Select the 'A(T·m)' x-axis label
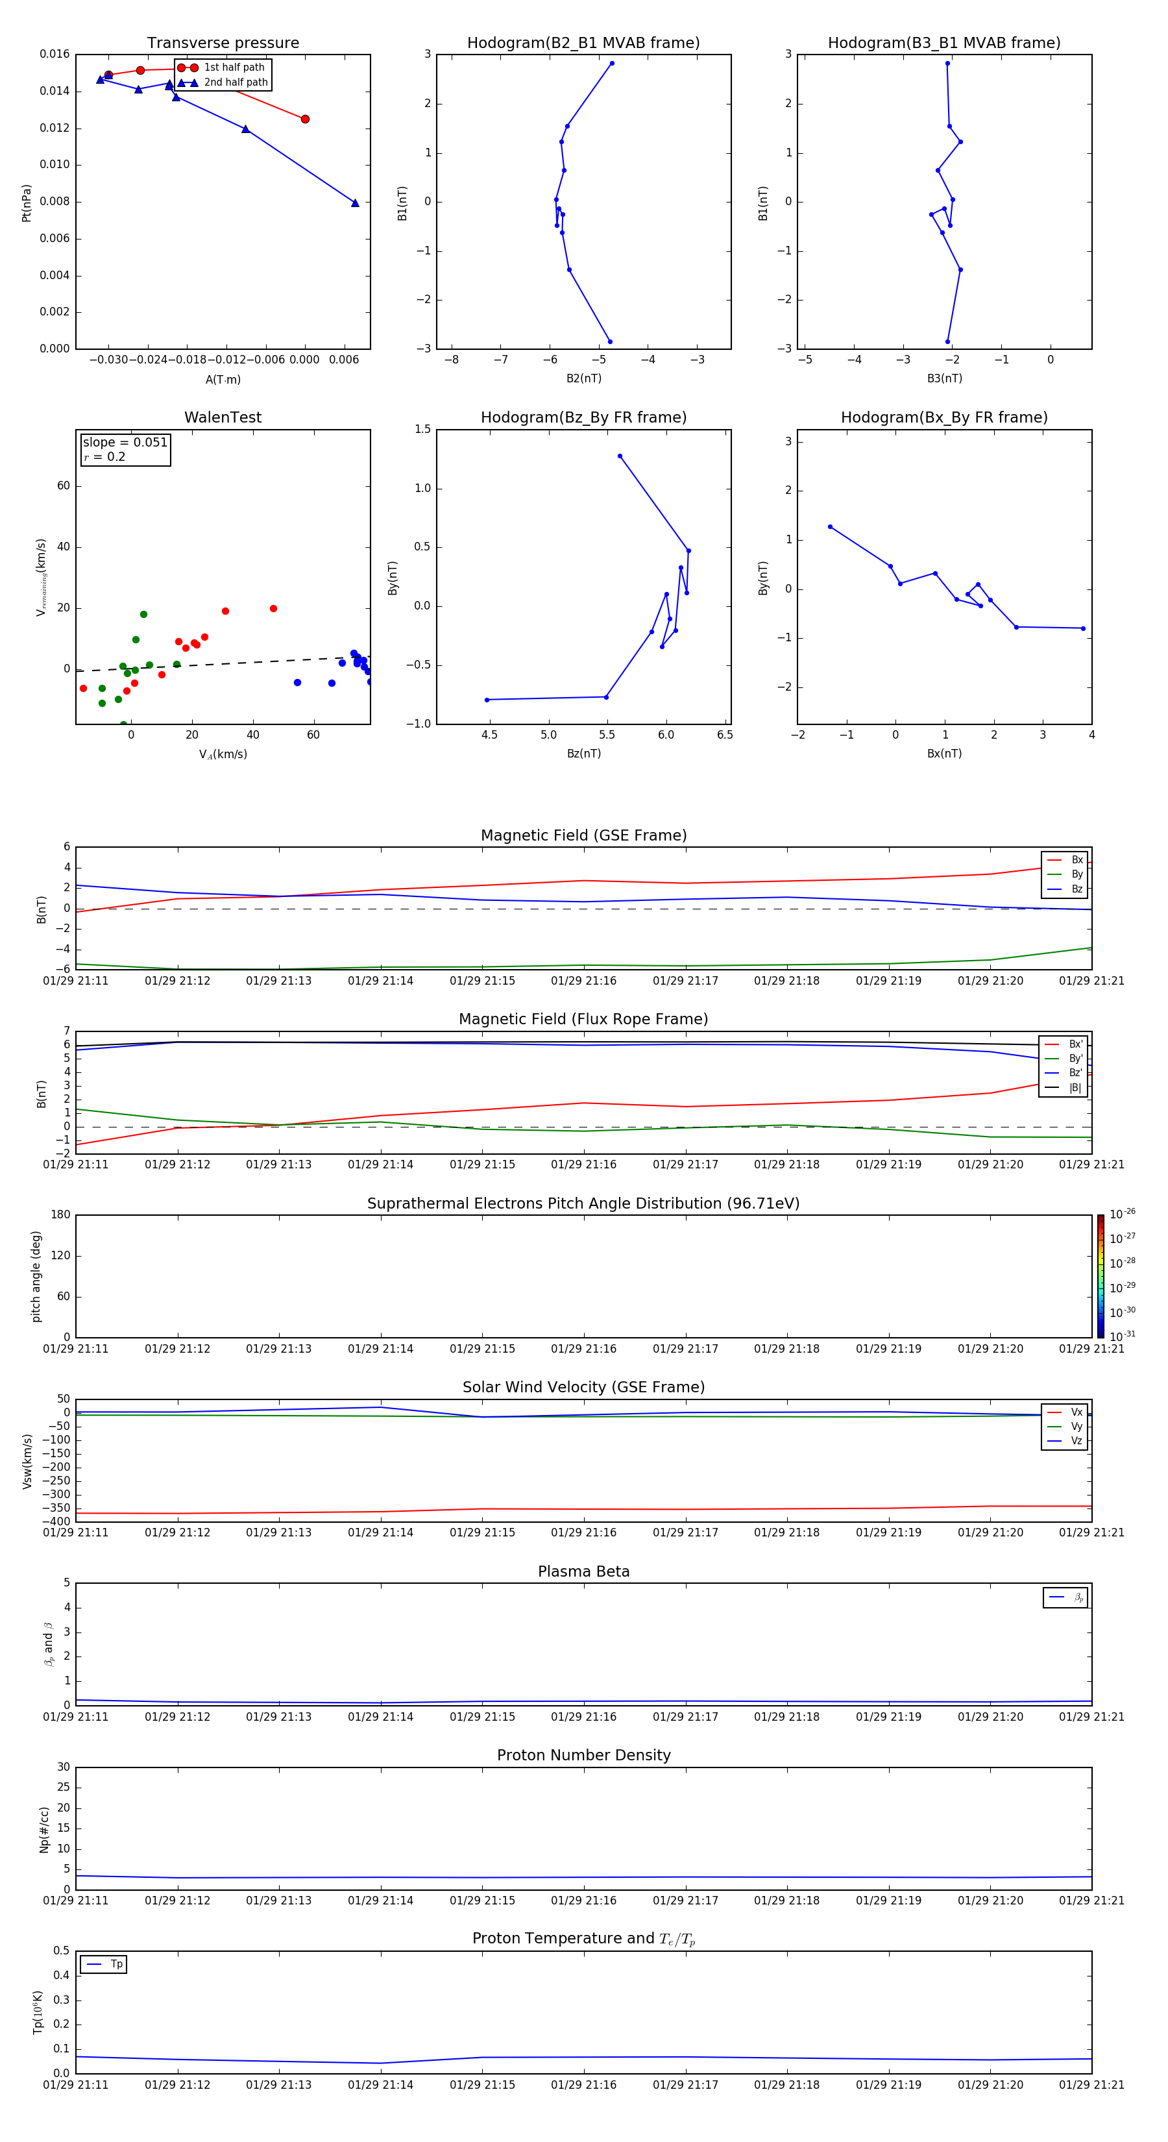 click(223, 379)
